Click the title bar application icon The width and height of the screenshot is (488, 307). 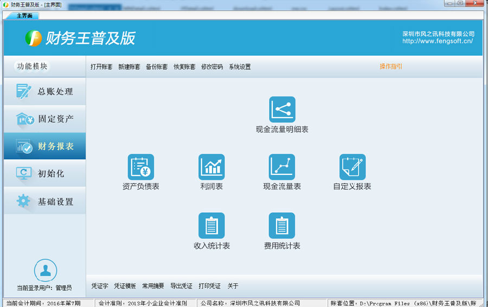pyautogui.click(x=5, y=5)
